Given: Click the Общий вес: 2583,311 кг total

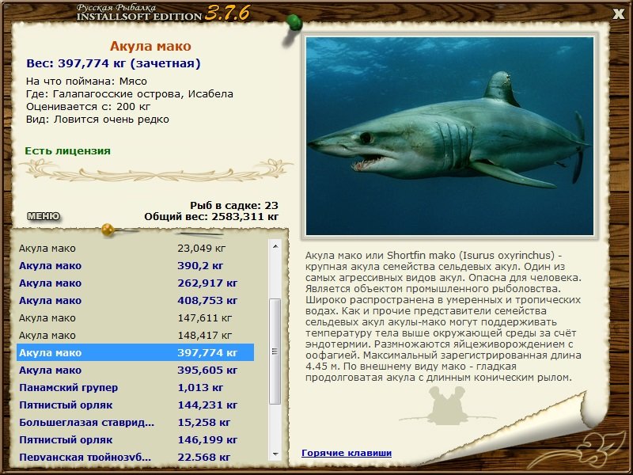Looking at the screenshot, I should 211,216.
